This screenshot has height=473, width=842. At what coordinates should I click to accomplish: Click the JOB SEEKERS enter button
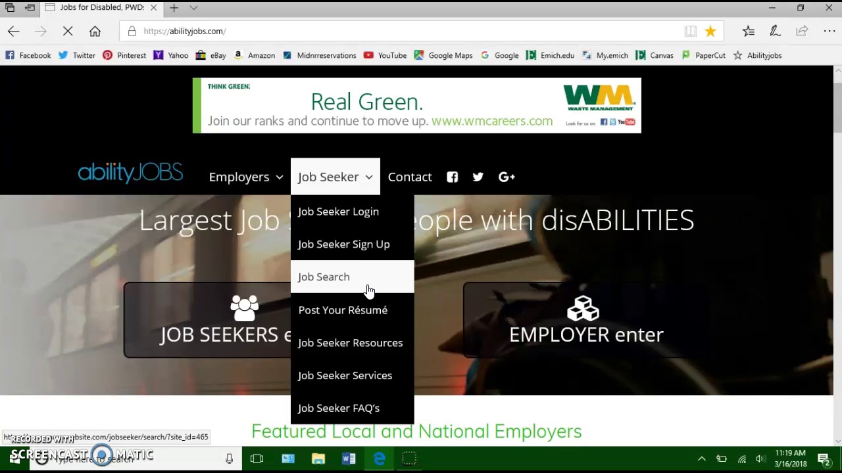point(207,320)
